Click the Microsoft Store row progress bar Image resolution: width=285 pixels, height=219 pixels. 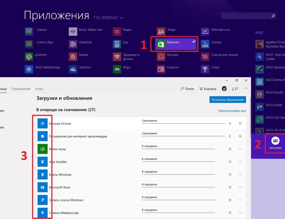178,187
